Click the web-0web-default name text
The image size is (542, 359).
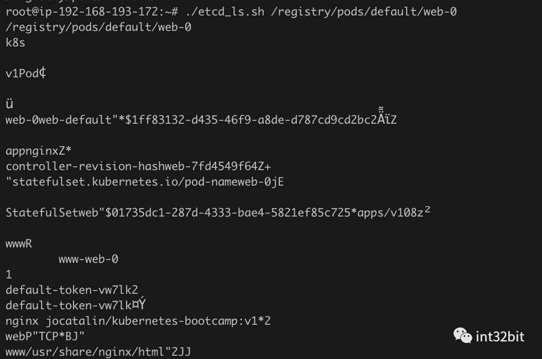59,120
